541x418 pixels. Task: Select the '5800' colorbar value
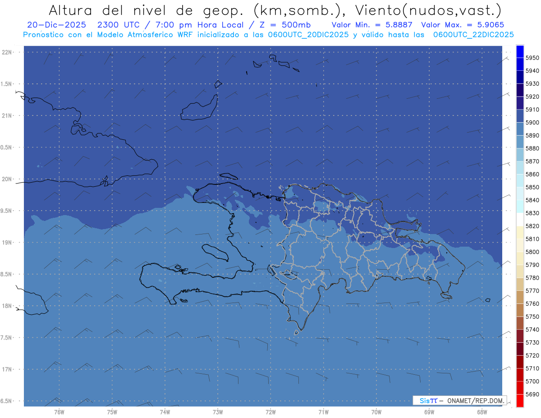532,252
